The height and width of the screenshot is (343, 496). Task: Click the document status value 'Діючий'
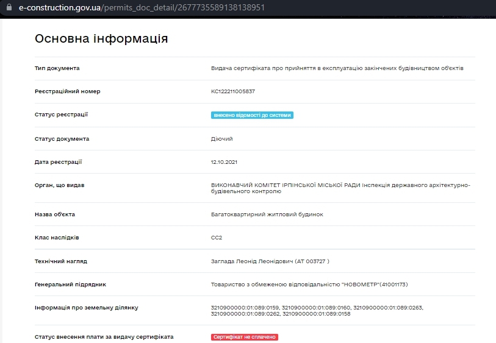(x=221, y=139)
